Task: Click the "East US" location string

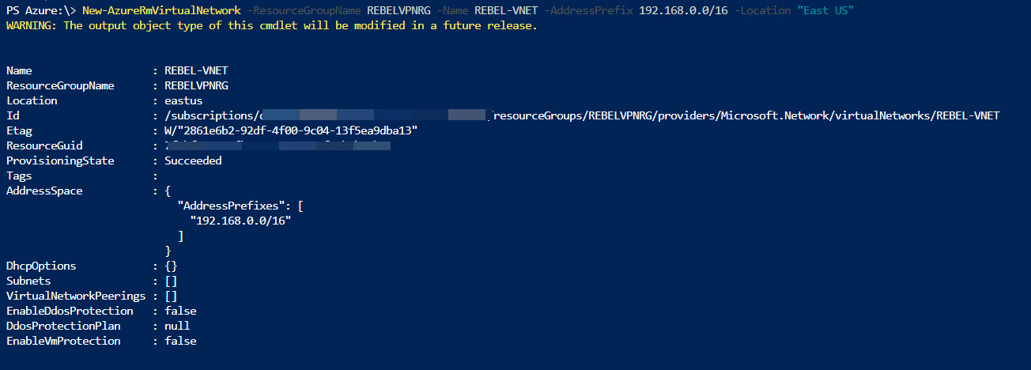Action: tap(825, 10)
